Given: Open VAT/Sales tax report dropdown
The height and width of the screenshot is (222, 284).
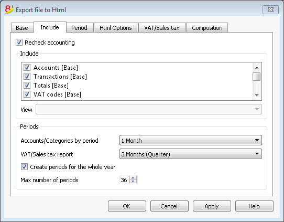Looking at the screenshot, I should click(191, 154).
